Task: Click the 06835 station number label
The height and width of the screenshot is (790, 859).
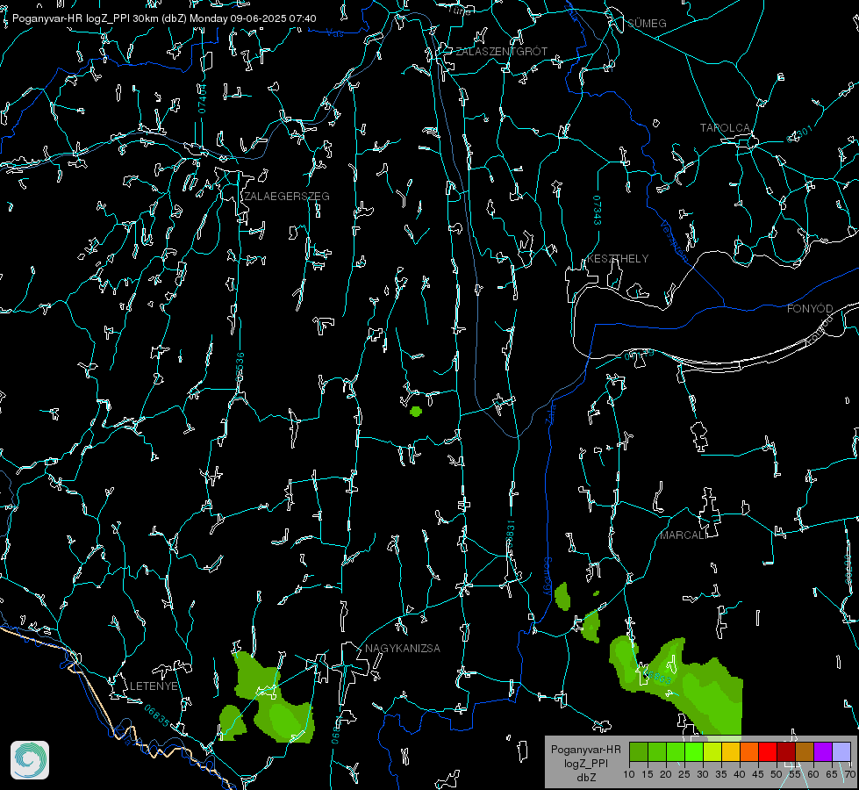Action: click(x=157, y=715)
